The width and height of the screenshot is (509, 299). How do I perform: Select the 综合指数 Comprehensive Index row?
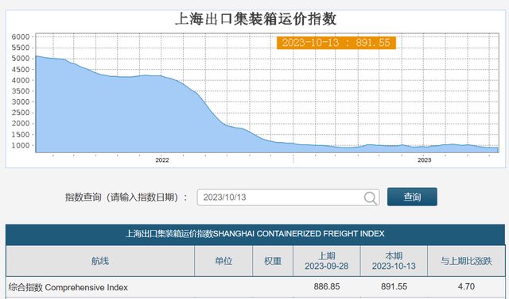click(x=255, y=287)
